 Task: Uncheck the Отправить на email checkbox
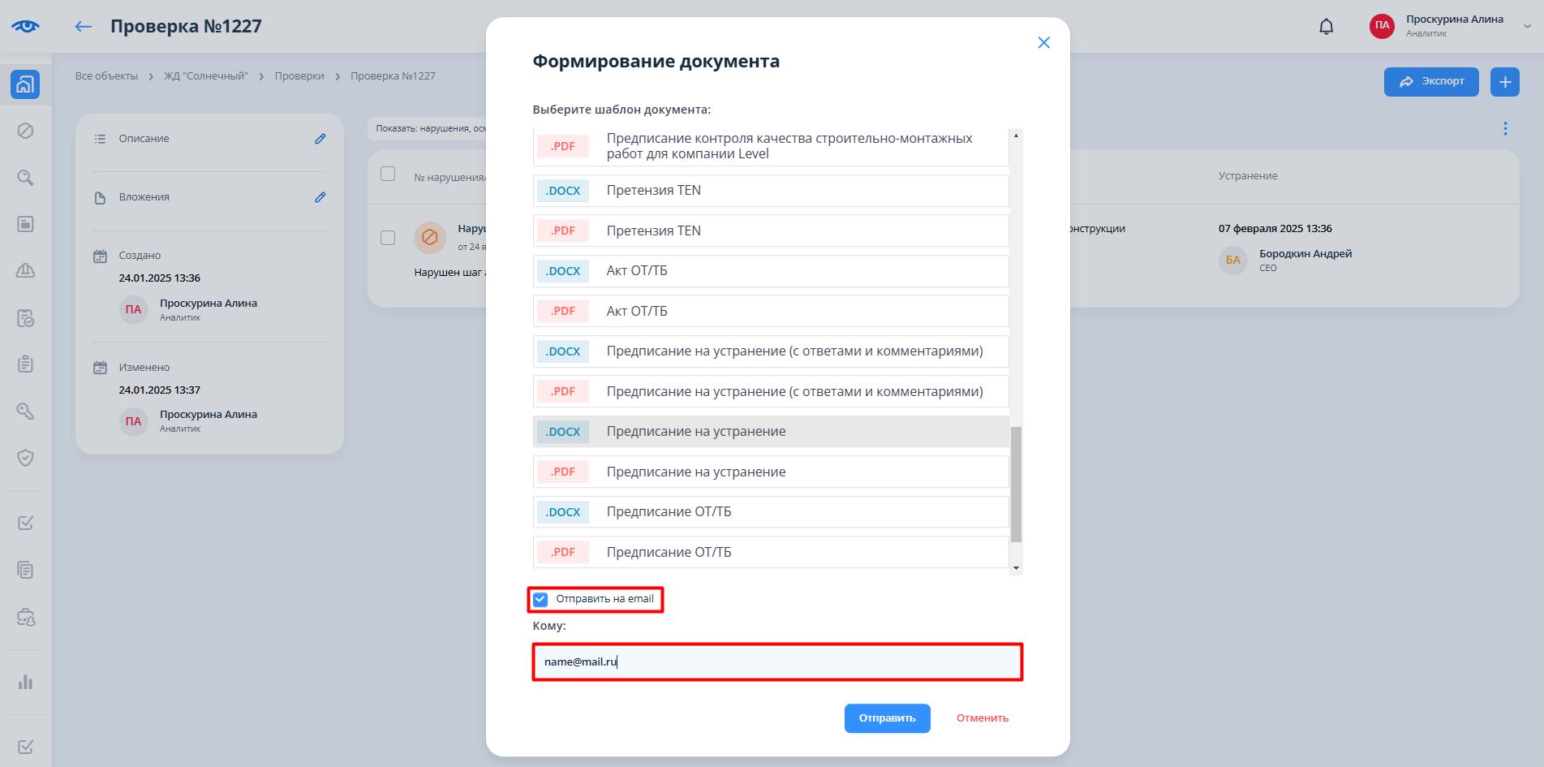coord(541,600)
